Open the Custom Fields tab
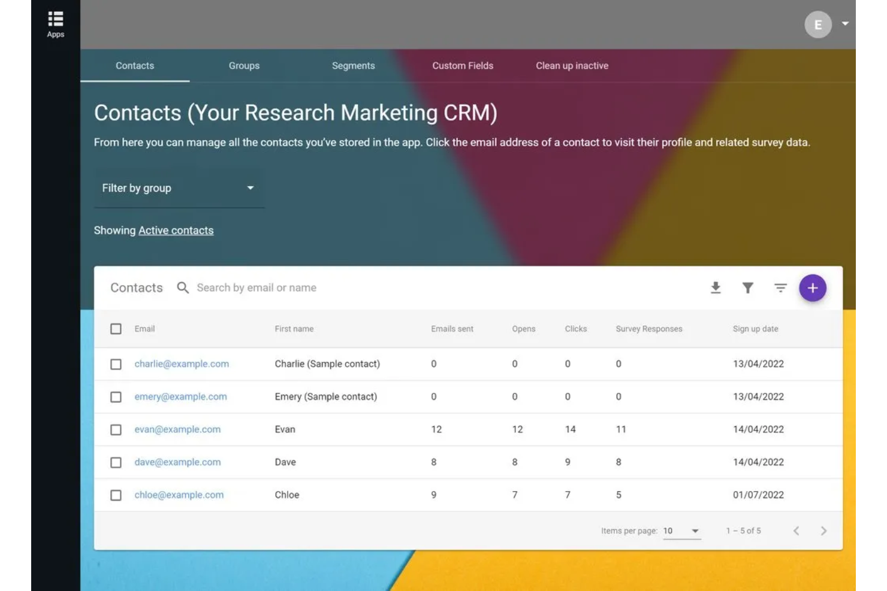This screenshot has height=591, width=887. (x=462, y=66)
